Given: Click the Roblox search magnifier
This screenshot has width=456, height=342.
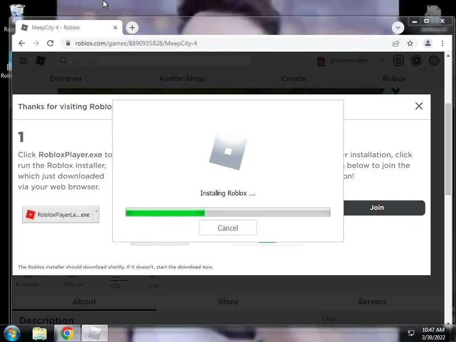Looking at the screenshot, I should [x=63, y=61].
